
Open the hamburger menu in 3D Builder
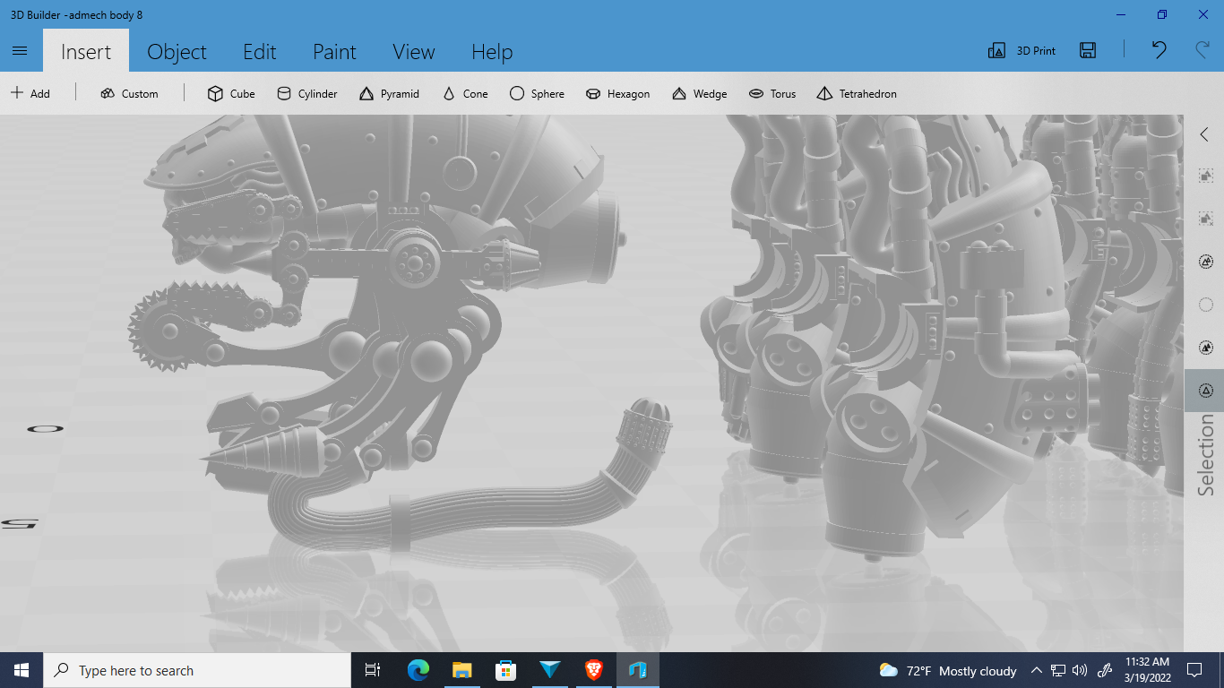[20, 51]
